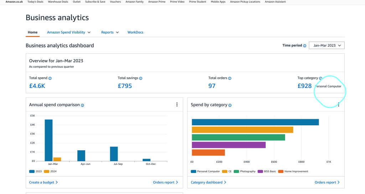
Task: Click the £928 top category value
Action: pos(304,86)
